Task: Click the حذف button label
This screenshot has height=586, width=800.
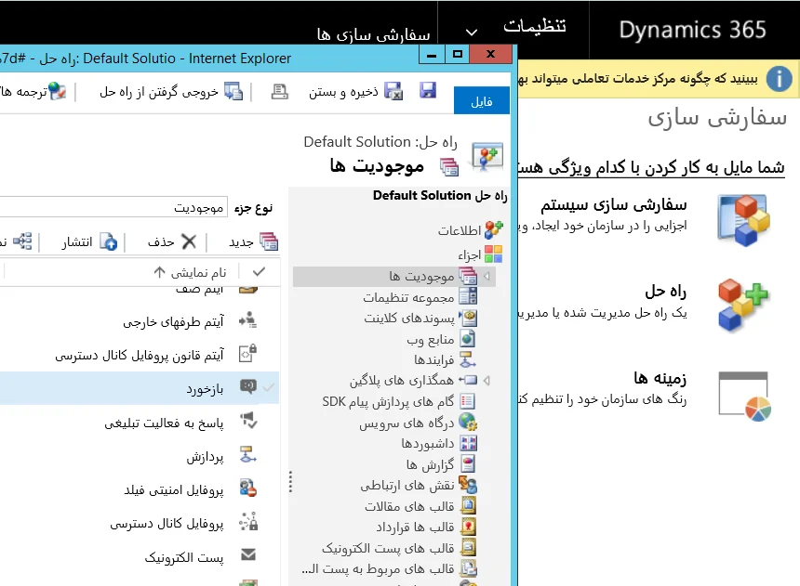Action: coord(161,242)
